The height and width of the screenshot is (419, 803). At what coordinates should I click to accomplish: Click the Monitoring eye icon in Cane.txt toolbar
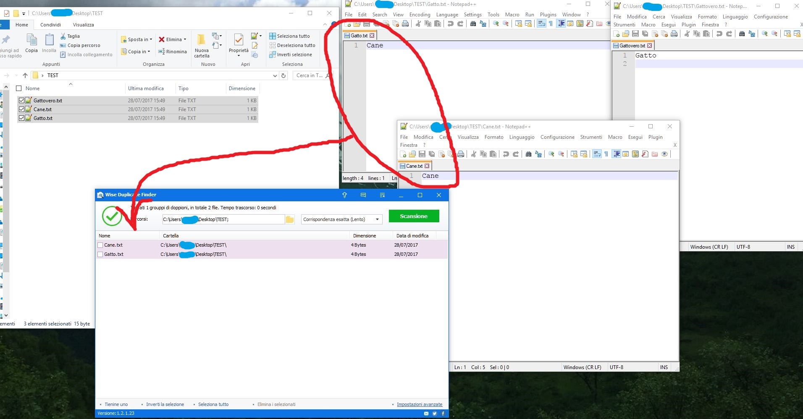coord(664,154)
